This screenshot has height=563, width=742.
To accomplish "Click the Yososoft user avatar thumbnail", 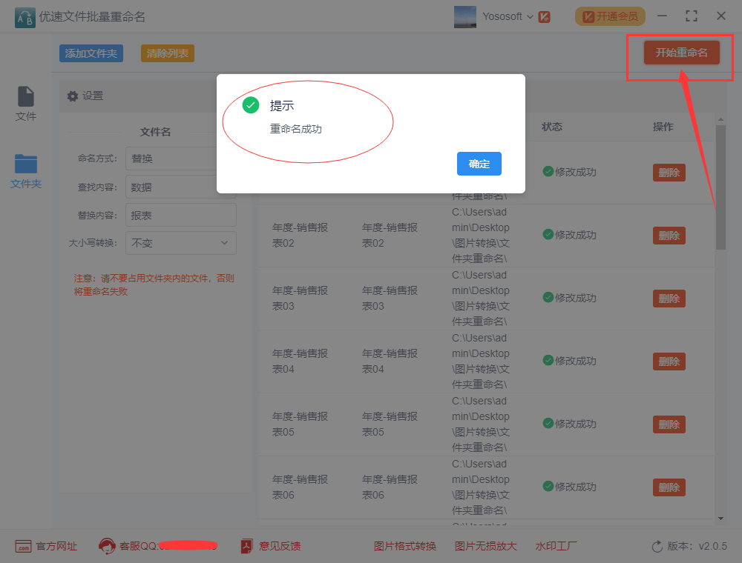I will [465, 16].
